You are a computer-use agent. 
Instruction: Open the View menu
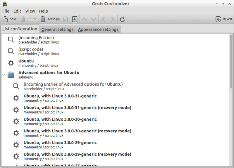click(x=30, y=11)
